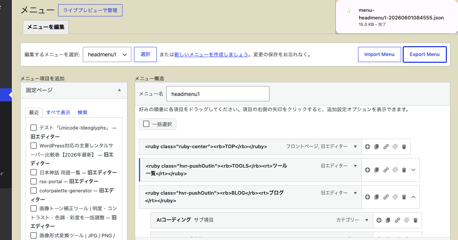Image resolution: width=458 pixels, height=240 pixels.
Task: Click the tag icon in BLOG row
Action: pyautogui.click(x=395, y=197)
